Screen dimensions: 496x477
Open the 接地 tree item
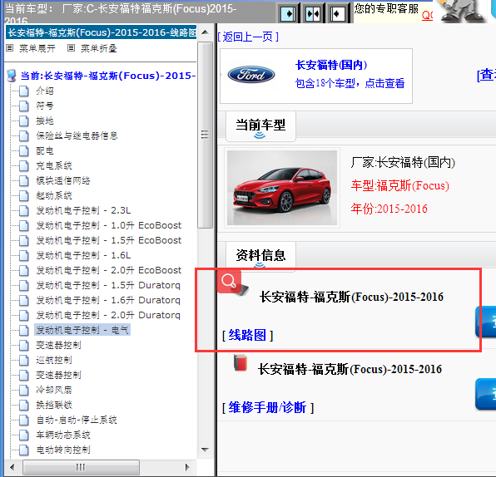click(x=45, y=120)
